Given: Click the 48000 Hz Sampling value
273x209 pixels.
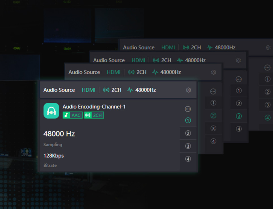Looking at the screenshot, I should (59, 134).
